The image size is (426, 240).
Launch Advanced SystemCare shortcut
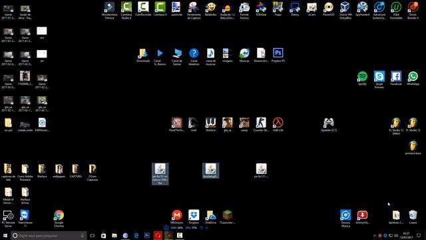(x=379, y=11)
